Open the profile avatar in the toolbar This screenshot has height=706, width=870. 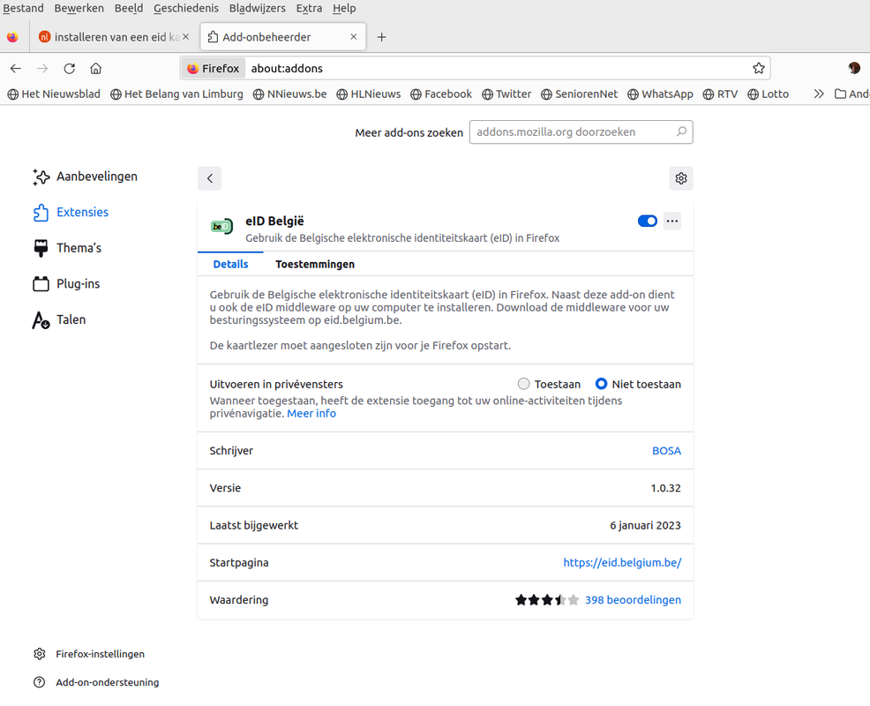(854, 68)
